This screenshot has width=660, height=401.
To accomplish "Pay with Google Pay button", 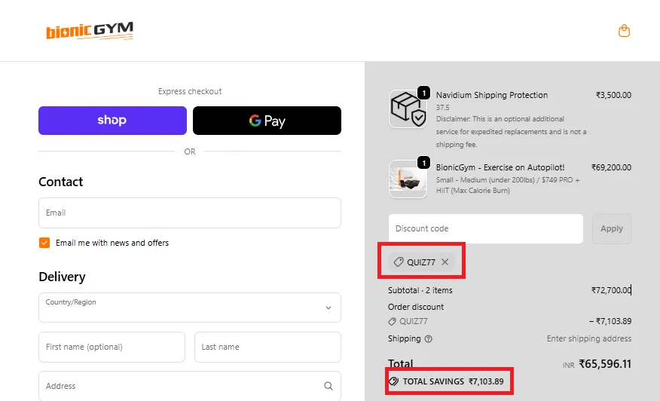I will pyautogui.click(x=267, y=121).
